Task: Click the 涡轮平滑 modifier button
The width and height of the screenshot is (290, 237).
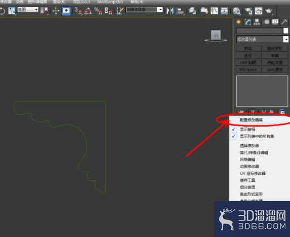Action: 275,63
